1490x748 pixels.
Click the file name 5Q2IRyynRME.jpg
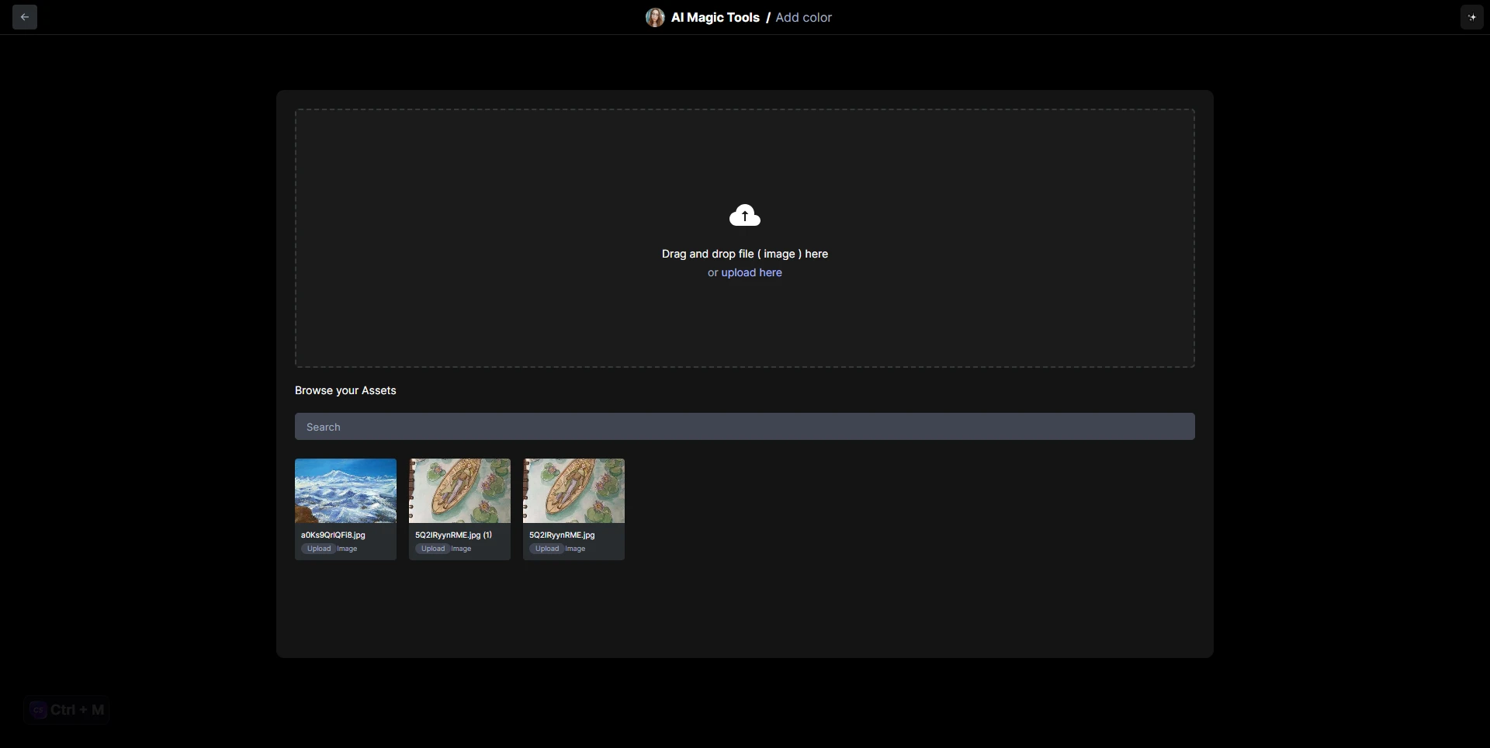[x=562, y=535]
